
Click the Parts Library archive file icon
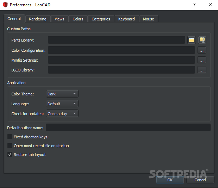point(202,40)
